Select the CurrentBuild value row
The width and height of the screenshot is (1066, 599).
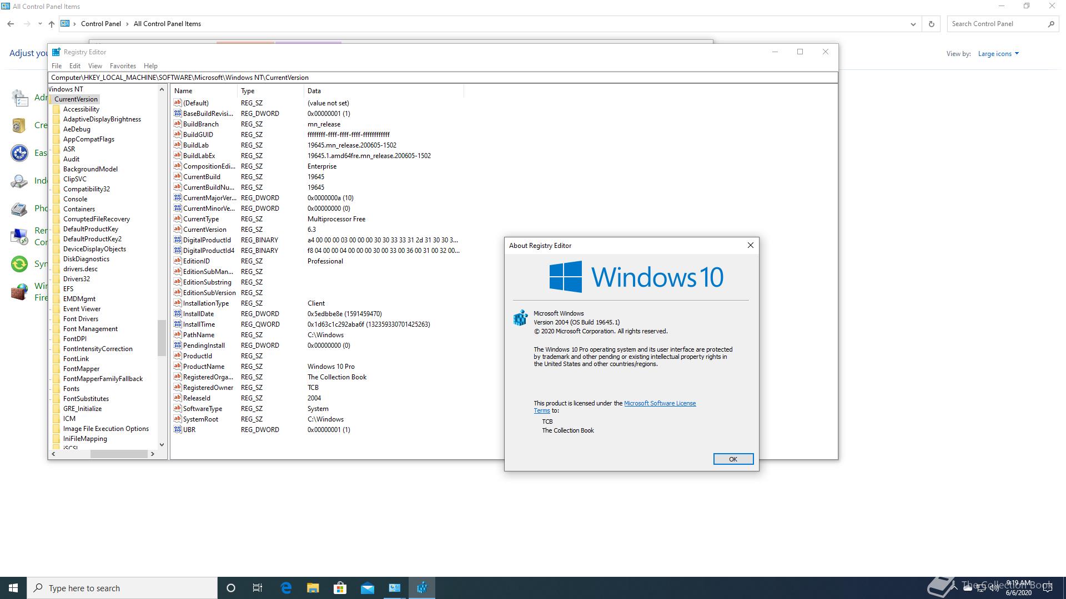(x=316, y=176)
